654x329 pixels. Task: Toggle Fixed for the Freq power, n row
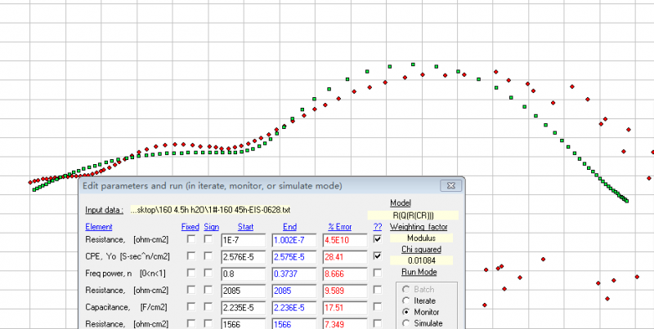coord(191,273)
